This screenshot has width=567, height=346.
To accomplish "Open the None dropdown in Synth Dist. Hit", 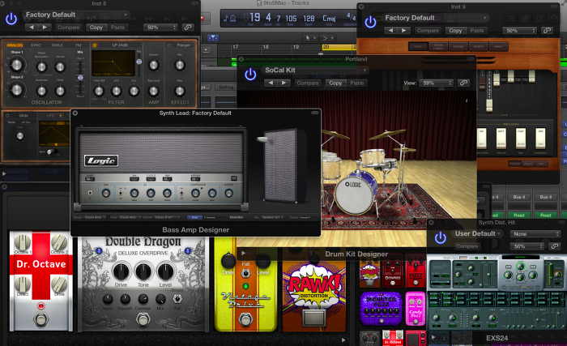I will (535, 234).
